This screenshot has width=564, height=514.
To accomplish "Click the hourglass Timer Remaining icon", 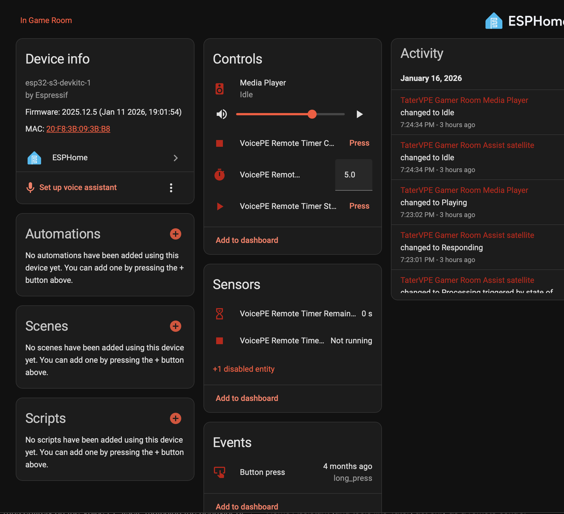I will [220, 314].
